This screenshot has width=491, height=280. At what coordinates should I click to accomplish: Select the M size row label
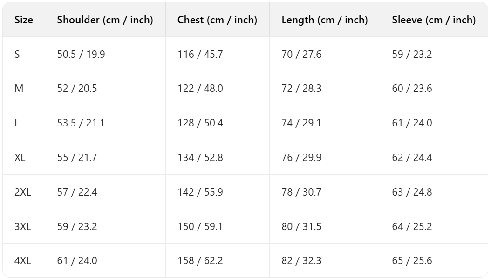19,89
